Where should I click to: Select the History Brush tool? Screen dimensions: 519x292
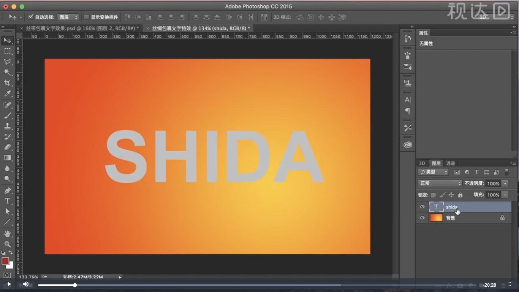[7, 136]
